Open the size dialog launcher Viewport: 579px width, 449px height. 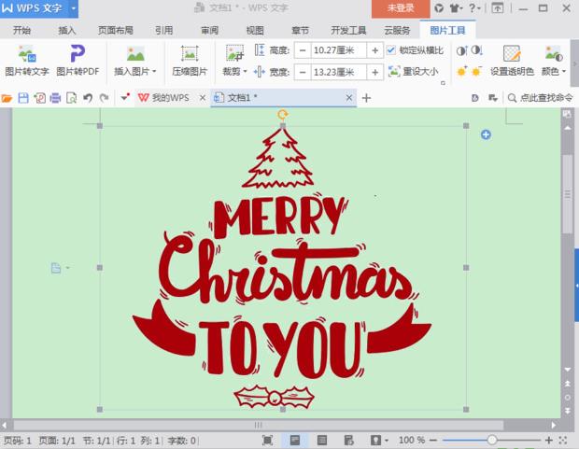point(443,83)
